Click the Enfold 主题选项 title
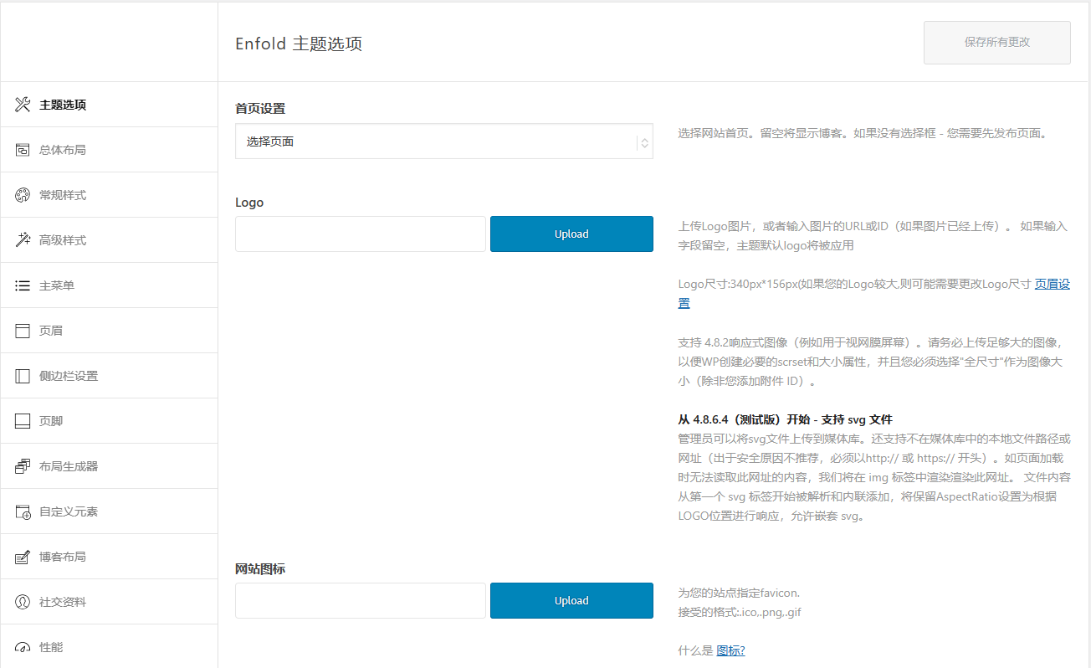The width and height of the screenshot is (1091, 668). [299, 44]
